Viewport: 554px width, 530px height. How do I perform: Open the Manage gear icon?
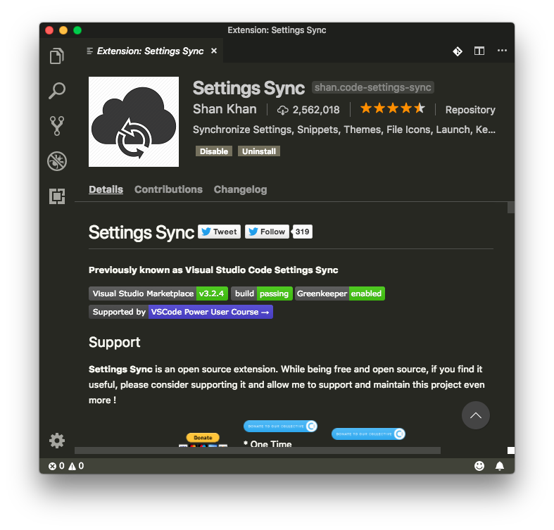pyautogui.click(x=57, y=441)
